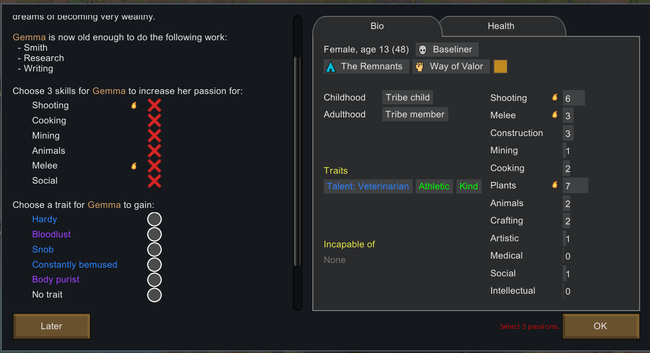650x353 pixels.
Task: Click the red X beside Animals
Action: click(x=154, y=151)
